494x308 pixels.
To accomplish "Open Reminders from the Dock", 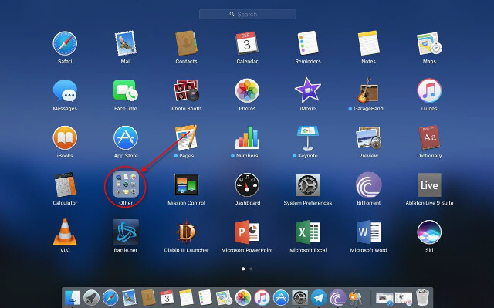I will pyautogui.click(x=205, y=298).
